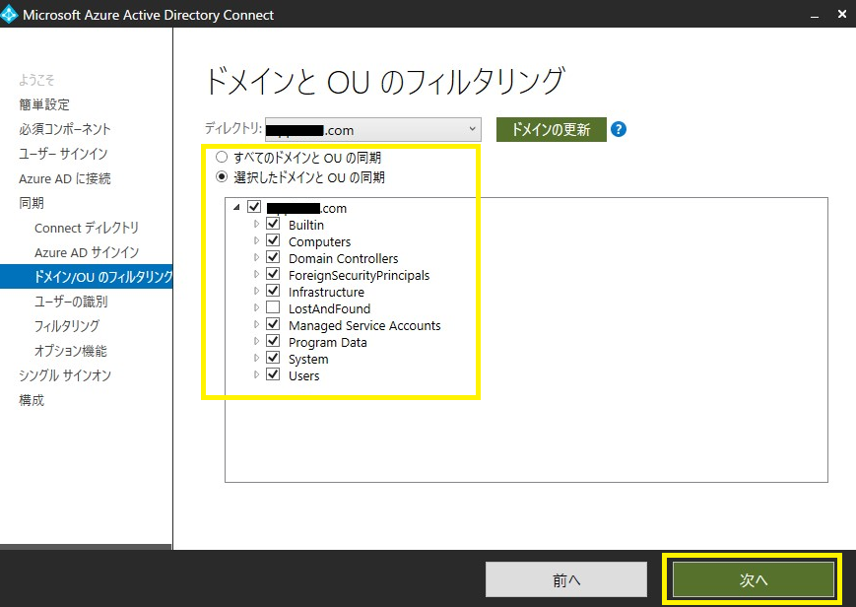Uncheck the Infrastructure checkbox

(273, 292)
